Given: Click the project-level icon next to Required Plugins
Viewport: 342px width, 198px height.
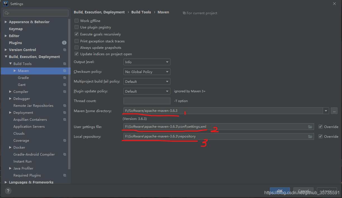Looking at the screenshot, I should point(65,175).
